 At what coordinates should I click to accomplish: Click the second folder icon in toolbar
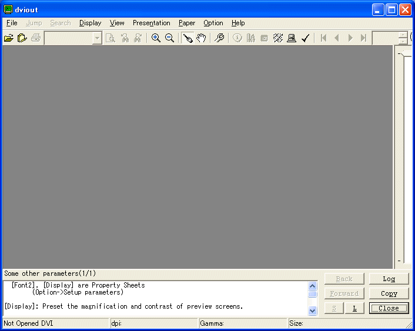pyautogui.click(x=22, y=38)
